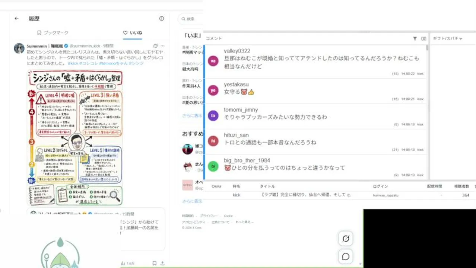The height and width of the screenshot is (268, 476).
Task: Click the Suiminmin profile avatar
Action: (19, 48)
